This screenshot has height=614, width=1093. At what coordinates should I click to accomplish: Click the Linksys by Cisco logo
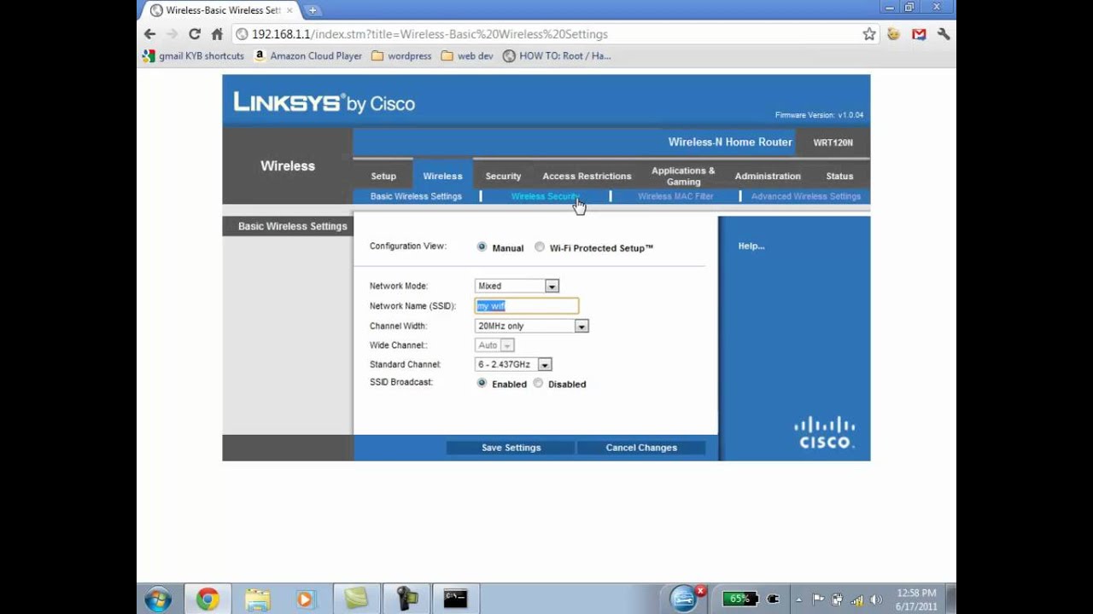324,102
